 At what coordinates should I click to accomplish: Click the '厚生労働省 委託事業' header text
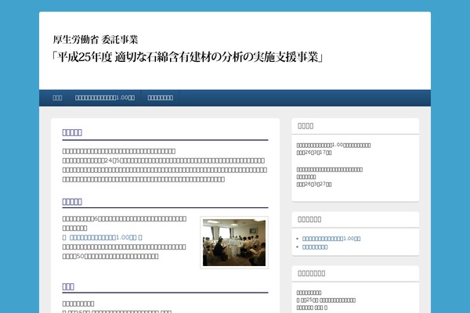coord(96,40)
